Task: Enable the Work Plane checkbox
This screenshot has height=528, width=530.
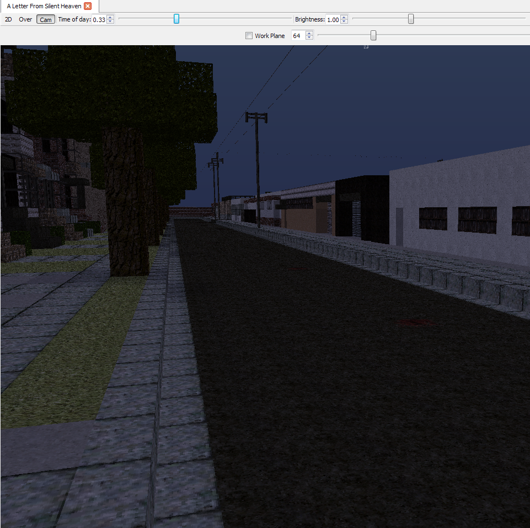Action: [x=249, y=35]
